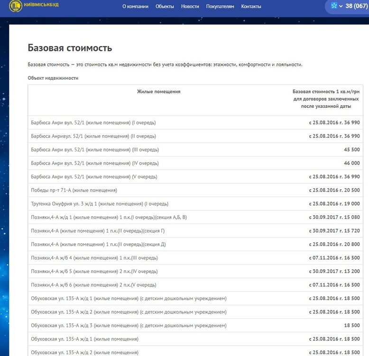Go to the Новости section
The image size is (369, 356).
190,6
